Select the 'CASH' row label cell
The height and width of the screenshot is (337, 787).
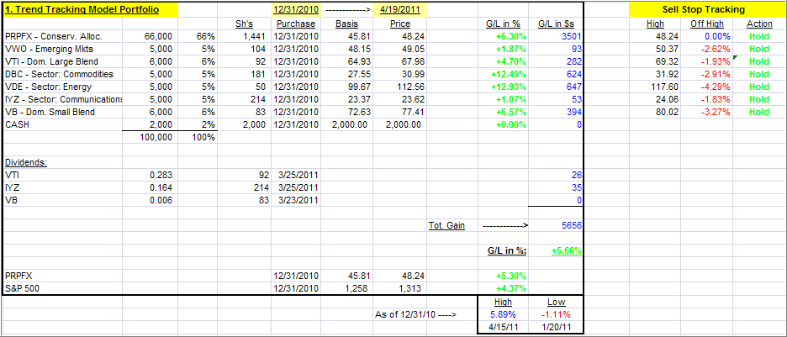coord(63,124)
